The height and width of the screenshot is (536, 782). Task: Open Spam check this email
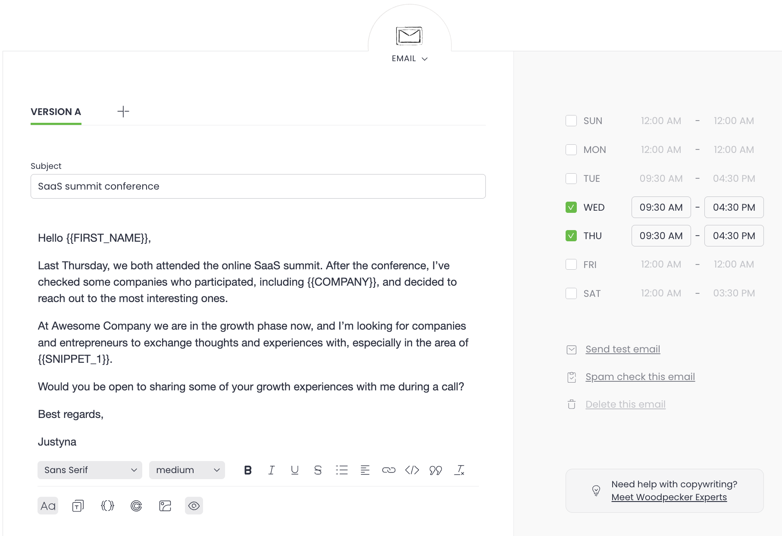pyautogui.click(x=640, y=377)
